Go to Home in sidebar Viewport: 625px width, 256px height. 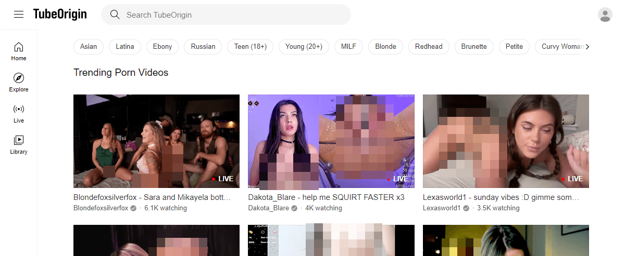[19, 51]
